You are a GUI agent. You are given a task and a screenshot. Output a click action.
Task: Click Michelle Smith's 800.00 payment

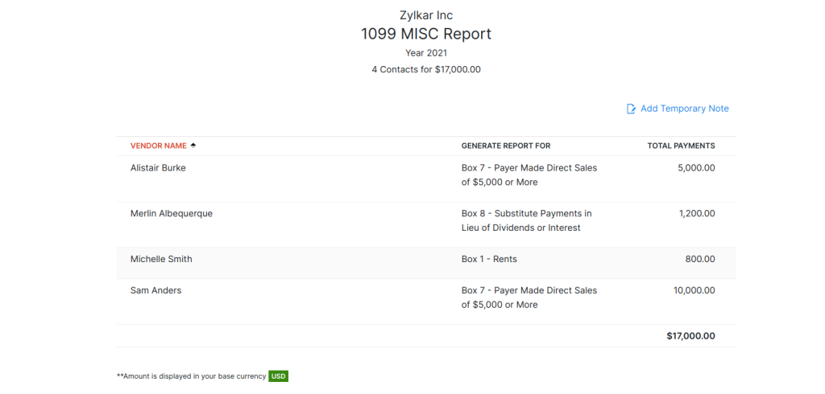coord(701,260)
